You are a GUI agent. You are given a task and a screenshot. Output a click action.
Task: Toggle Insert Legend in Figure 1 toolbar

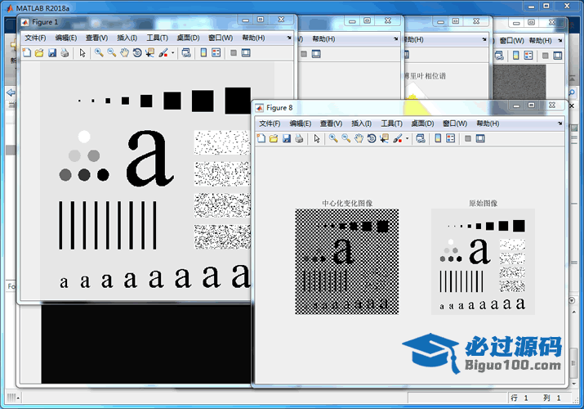(x=216, y=53)
